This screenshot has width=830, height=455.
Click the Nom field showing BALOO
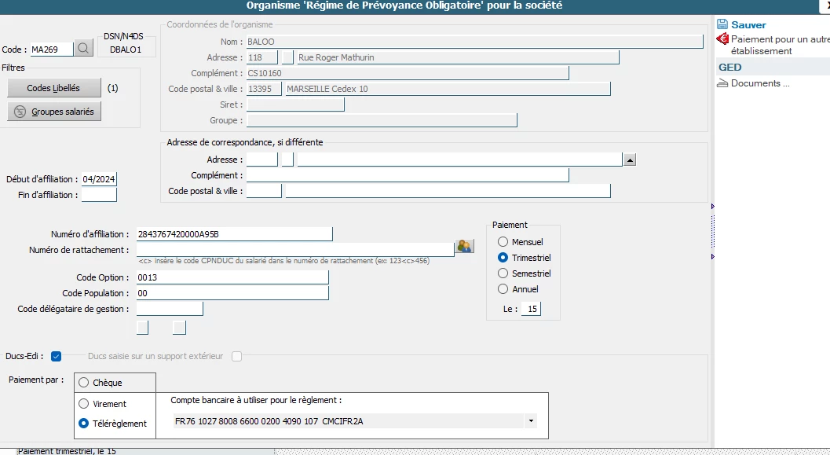tap(475, 42)
